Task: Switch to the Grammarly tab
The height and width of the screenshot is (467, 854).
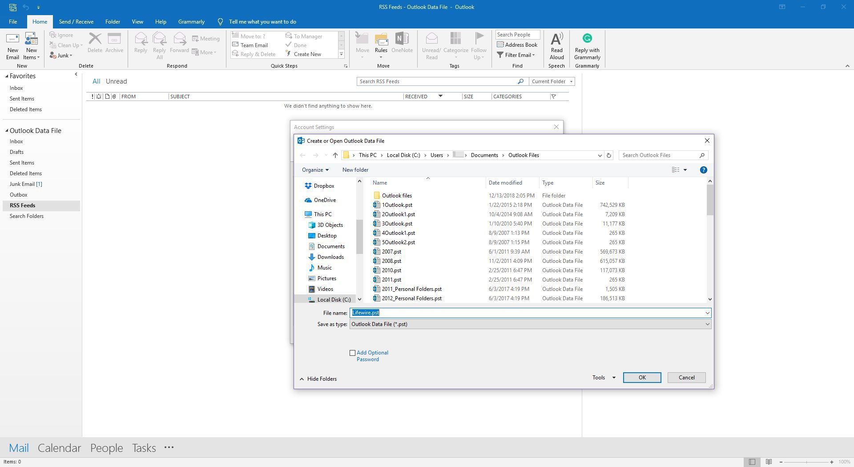Action: [x=191, y=22]
